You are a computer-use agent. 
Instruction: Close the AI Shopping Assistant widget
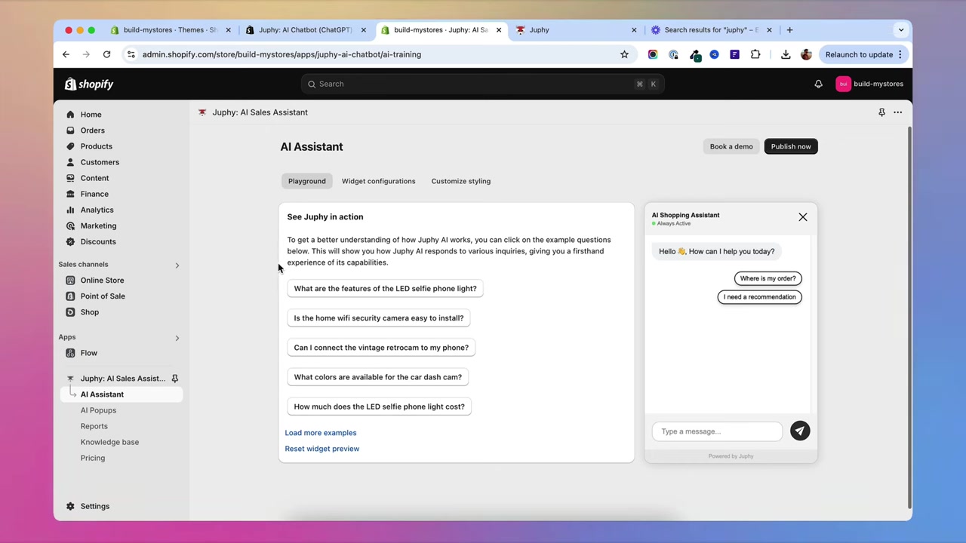click(802, 217)
